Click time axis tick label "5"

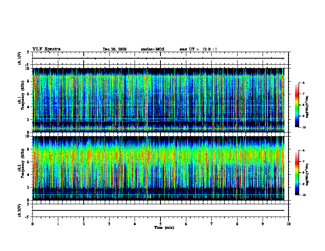click(160, 224)
